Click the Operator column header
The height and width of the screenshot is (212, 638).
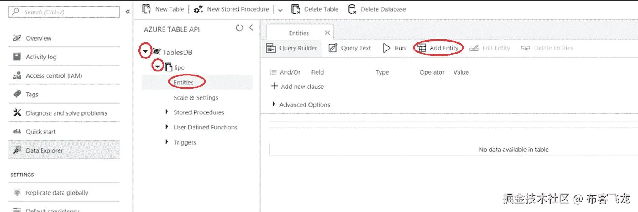pos(432,72)
